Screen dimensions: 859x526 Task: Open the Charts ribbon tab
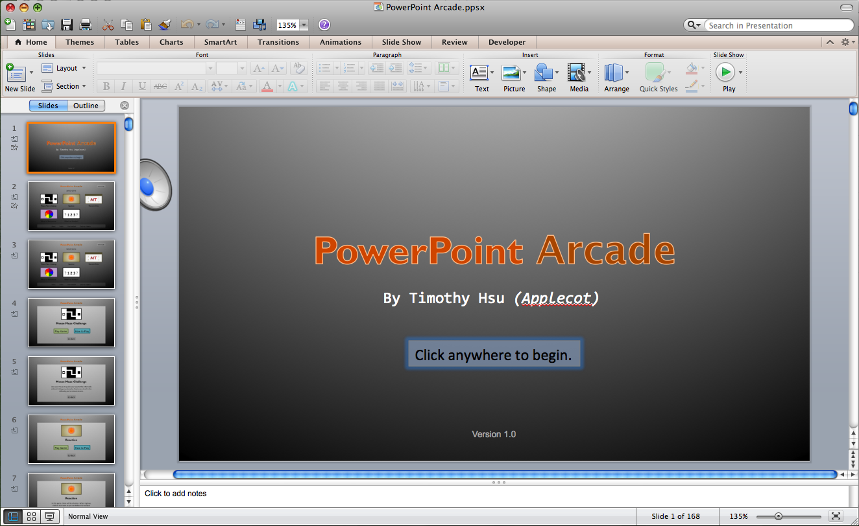pyautogui.click(x=171, y=42)
